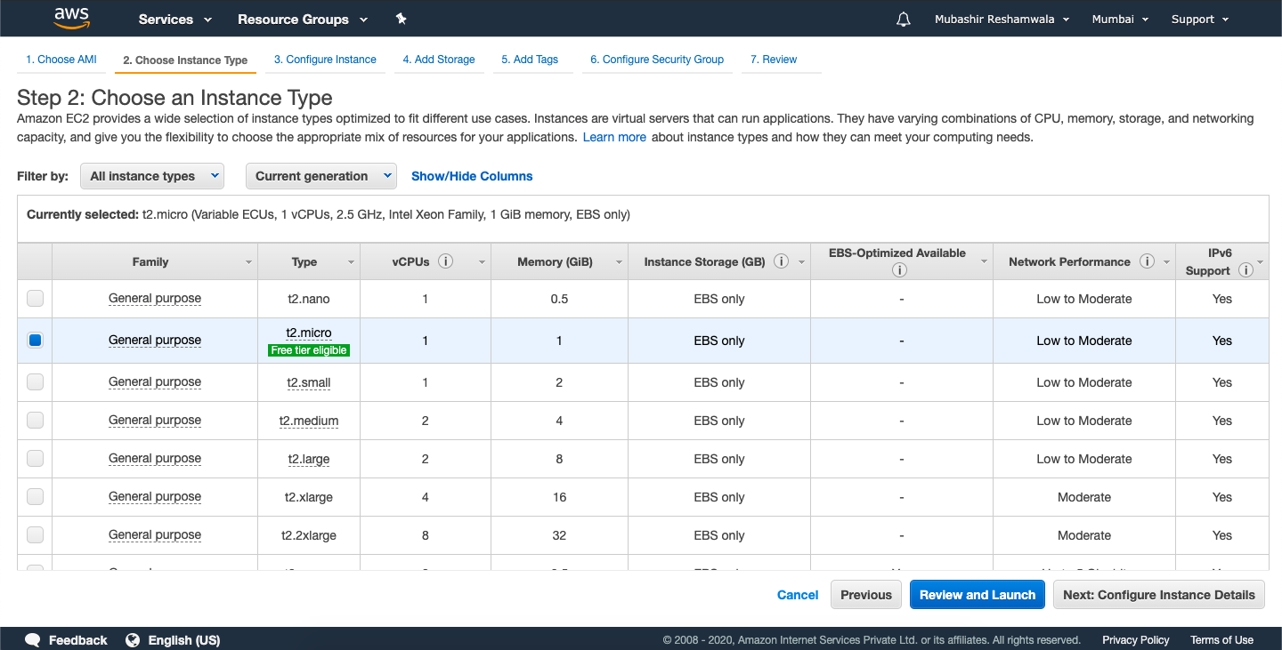Open the Services dropdown menu
Viewport: 1282px width, 650px height.
(x=175, y=19)
